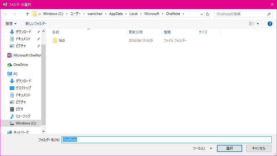
Task: Sort by 名前 column header
Action: [56, 32]
